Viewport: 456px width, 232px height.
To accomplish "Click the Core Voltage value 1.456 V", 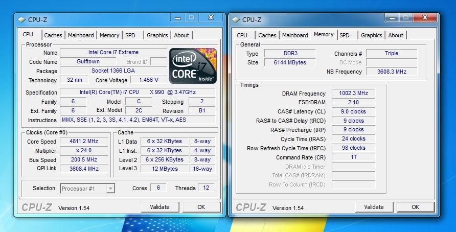I will tap(149, 80).
